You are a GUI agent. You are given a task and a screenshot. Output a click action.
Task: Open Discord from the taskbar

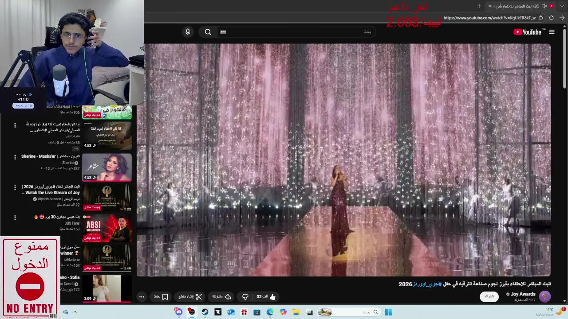[x=179, y=312]
